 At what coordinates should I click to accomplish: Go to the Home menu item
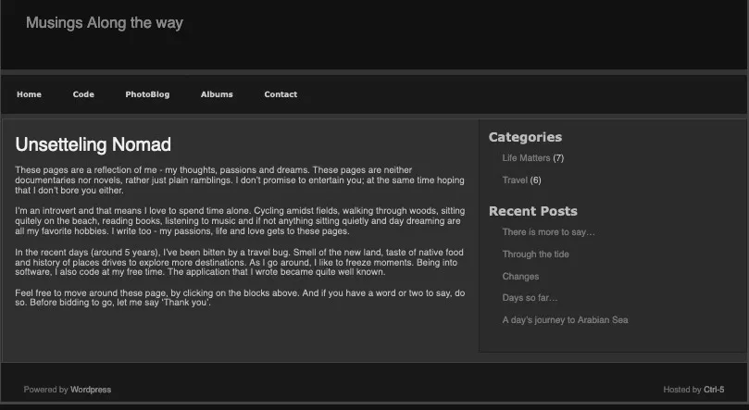coord(29,94)
